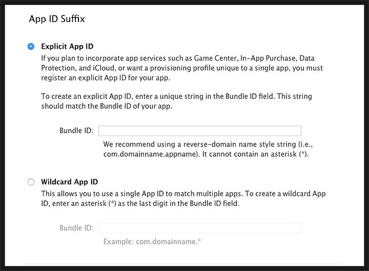The width and height of the screenshot is (369, 271).
Task: Focus the Explicit App ID Bundle ID field
Action: [x=200, y=131]
